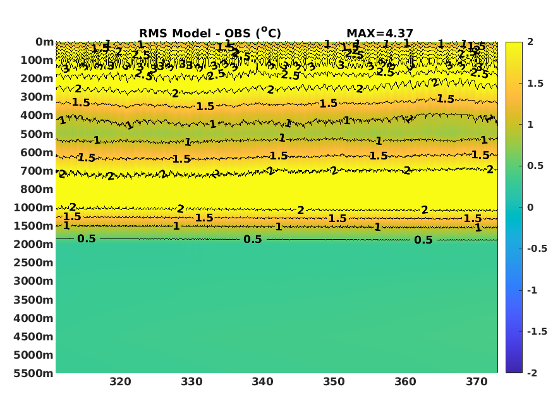Select the '0m' depth axis label
The width and height of the screenshot is (553, 415).
(44, 42)
